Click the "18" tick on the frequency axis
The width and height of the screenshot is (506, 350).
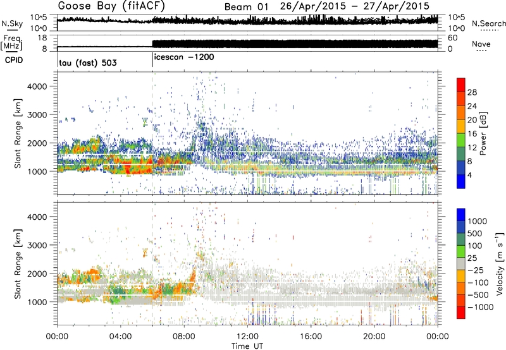click(42, 38)
